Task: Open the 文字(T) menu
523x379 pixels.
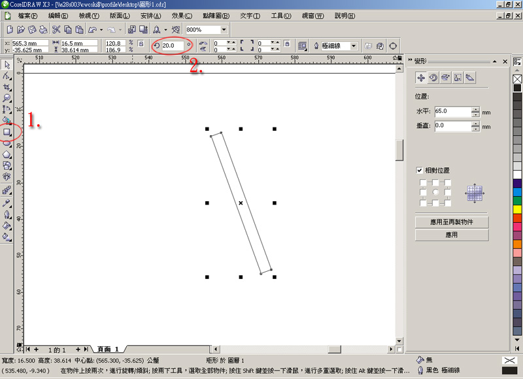Action: 250,16
